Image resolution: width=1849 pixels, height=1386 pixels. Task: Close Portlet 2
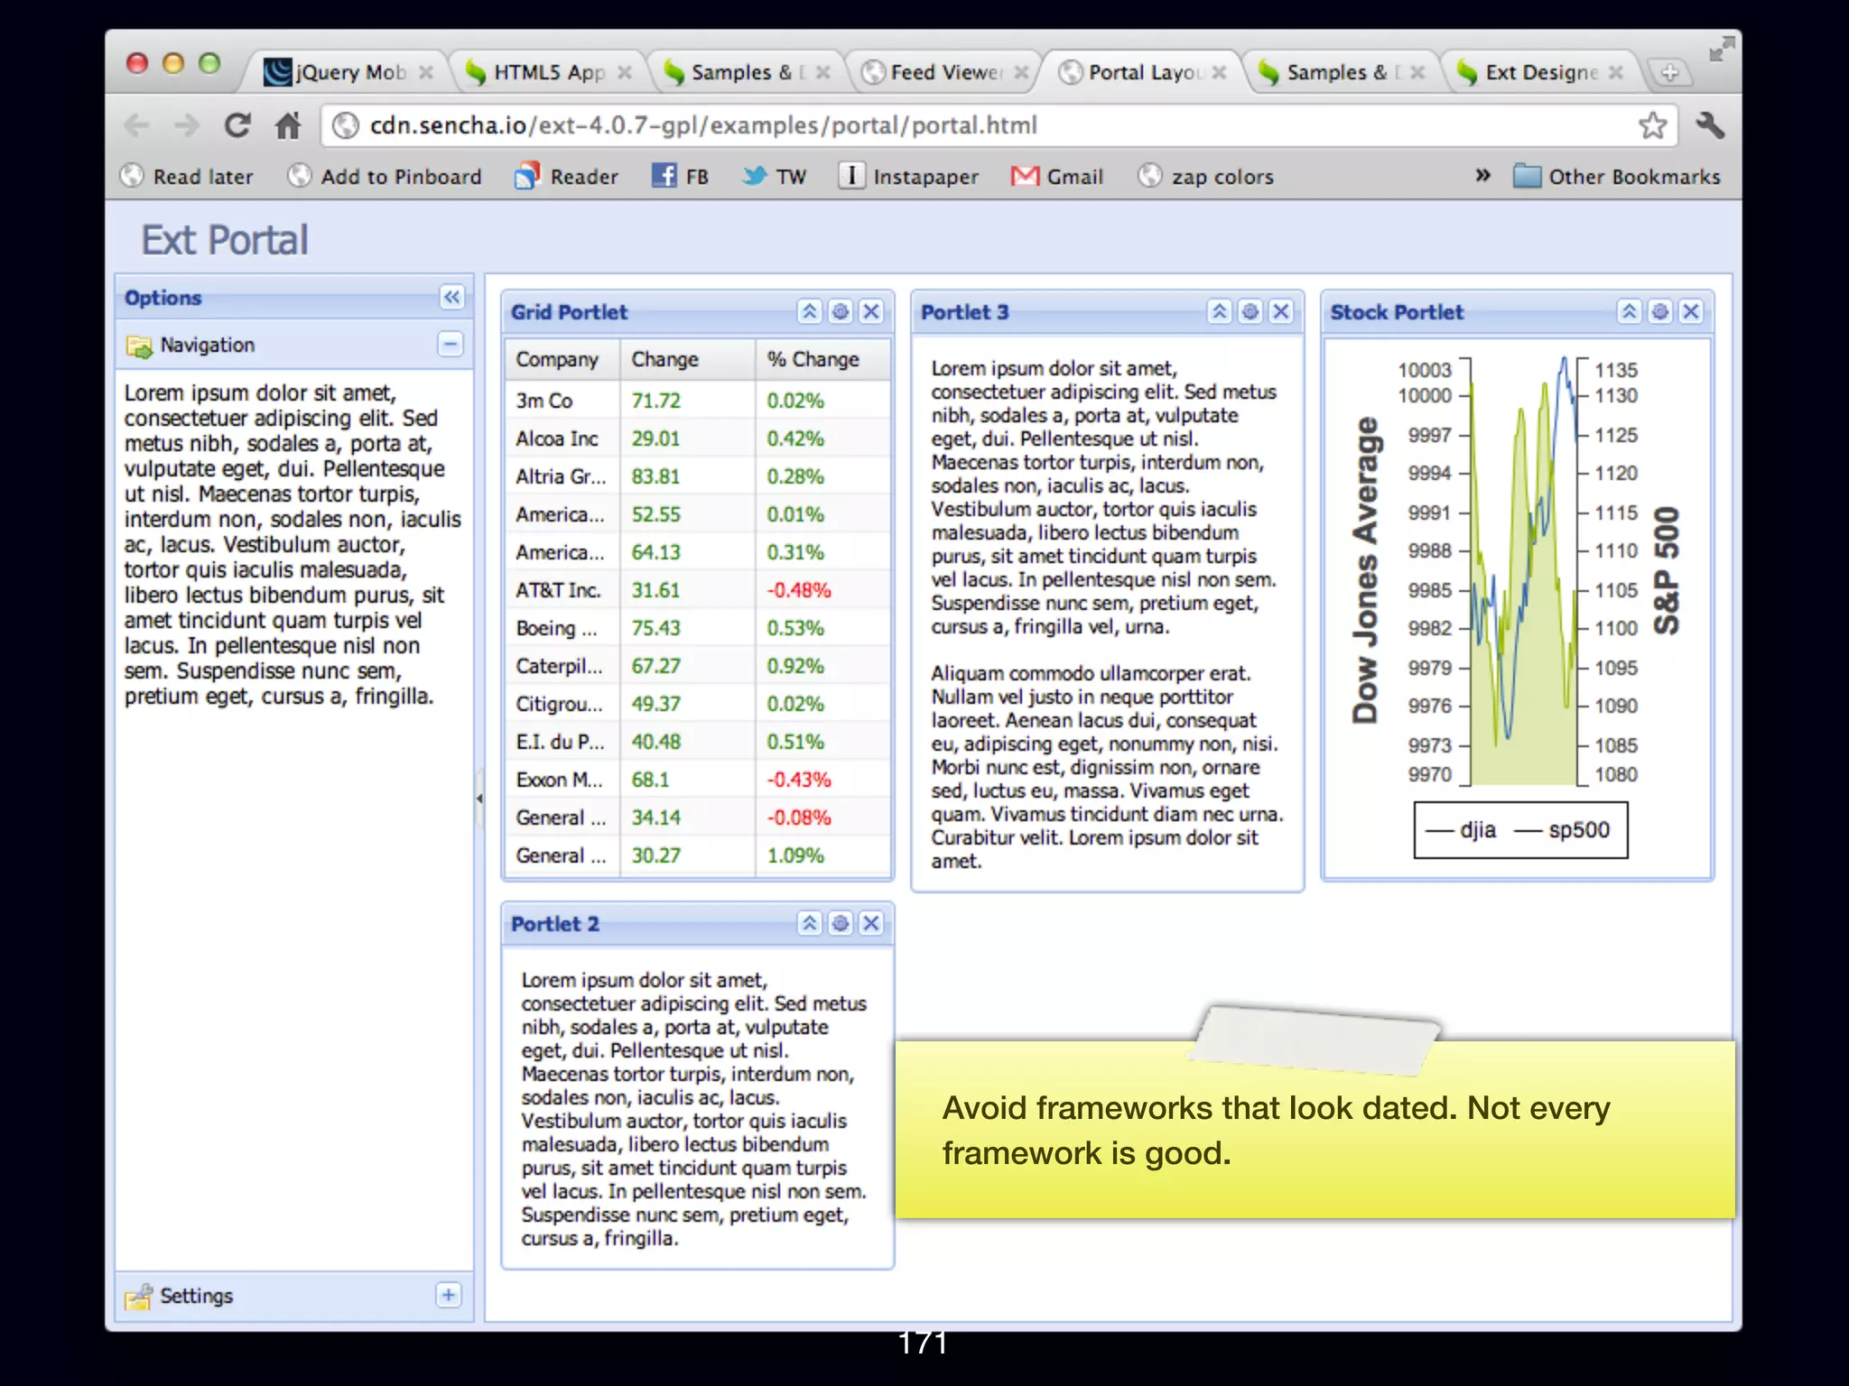871,923
